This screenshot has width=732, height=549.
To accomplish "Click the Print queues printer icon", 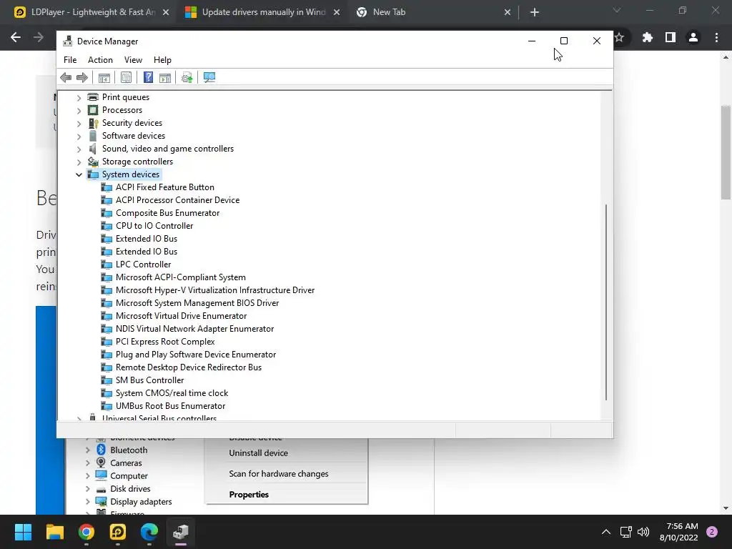I will 93,97.
